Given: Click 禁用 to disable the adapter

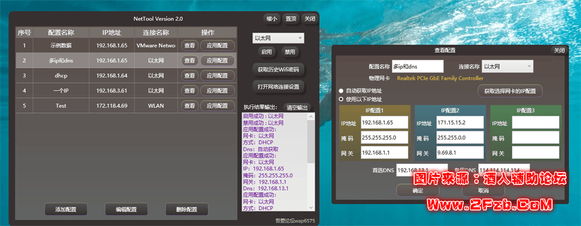Looking at the screenshot, I should (x=290, y=52).
